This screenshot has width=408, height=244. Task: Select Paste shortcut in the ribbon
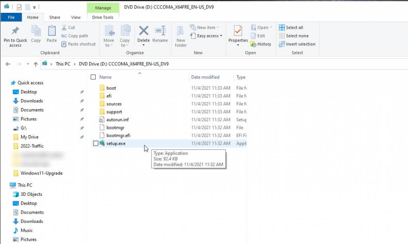point(78,44)
